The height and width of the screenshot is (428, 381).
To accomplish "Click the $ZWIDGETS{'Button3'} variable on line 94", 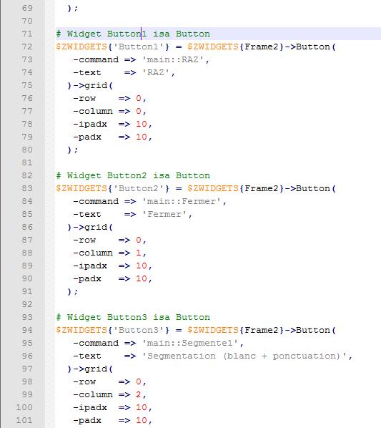I will point(112,330).
